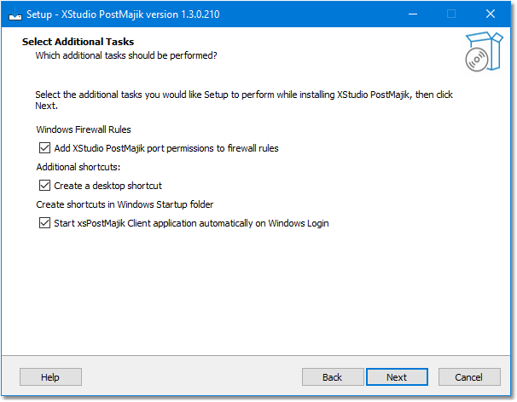This screenshot has height=402, width=517.
Task: Go Back to the previous setup page
Action: 333,376
